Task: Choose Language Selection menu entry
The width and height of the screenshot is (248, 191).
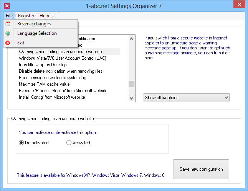Action: click(x=40, y=33)
